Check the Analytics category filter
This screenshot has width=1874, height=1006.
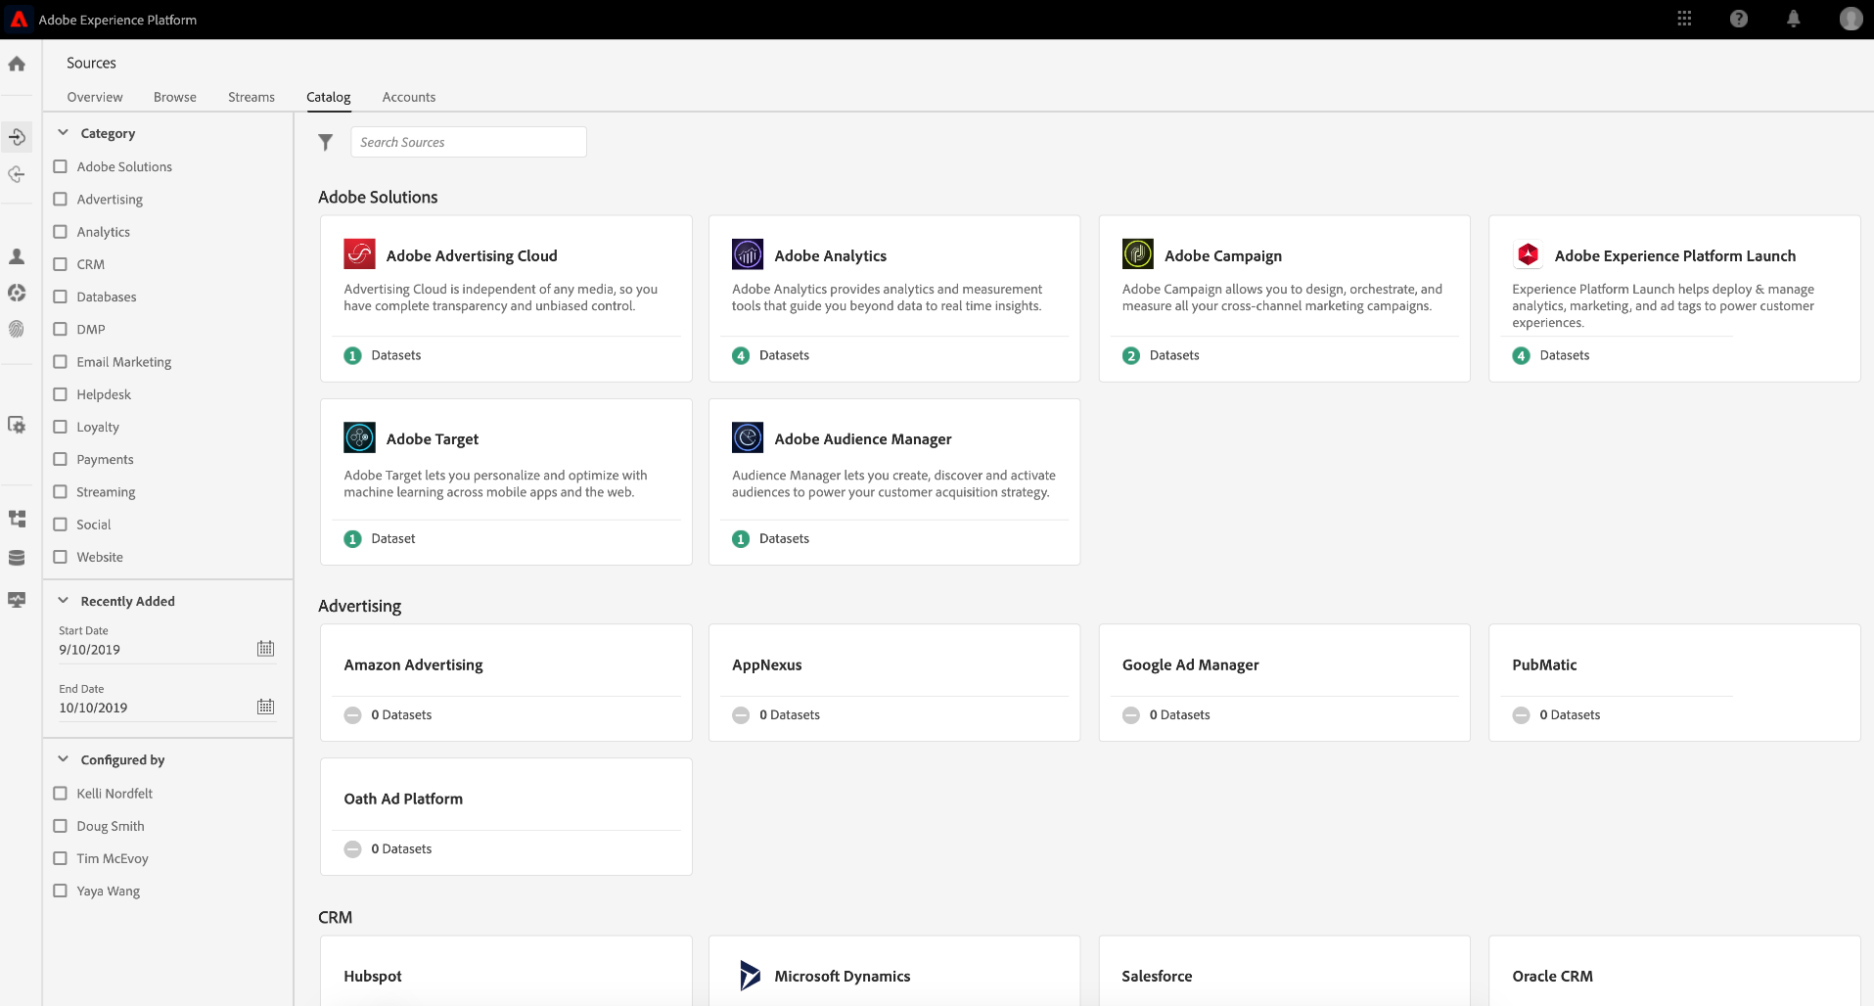61,232
